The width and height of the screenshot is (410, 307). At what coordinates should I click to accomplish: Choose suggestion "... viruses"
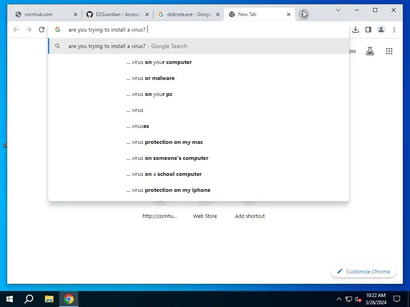199,126
